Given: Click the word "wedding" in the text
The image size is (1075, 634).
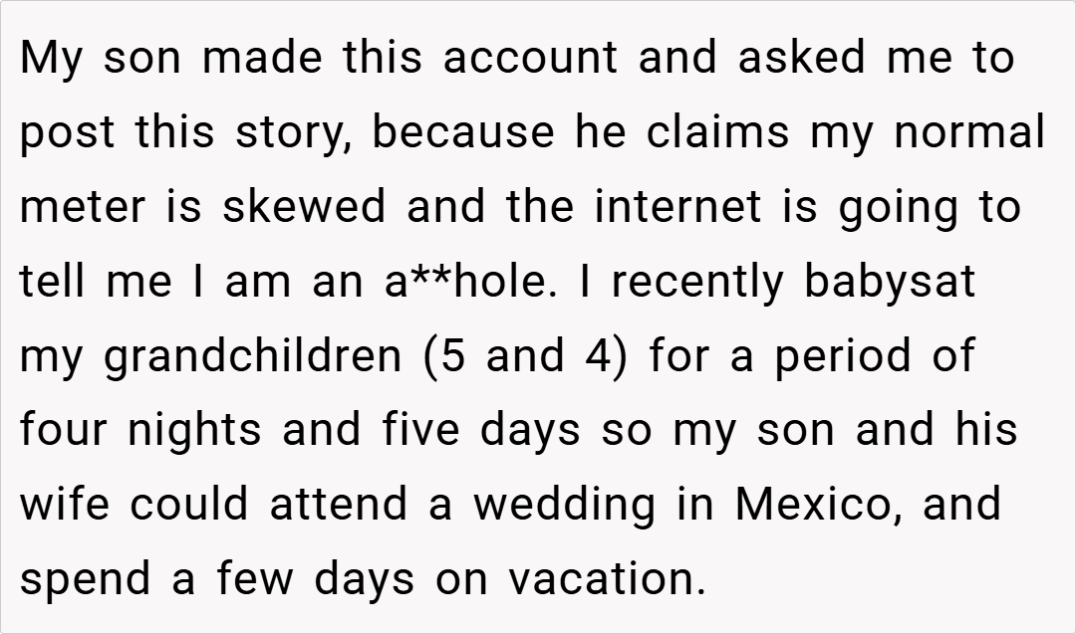Looking at the screenshot, I should click(x=564, y=506).
